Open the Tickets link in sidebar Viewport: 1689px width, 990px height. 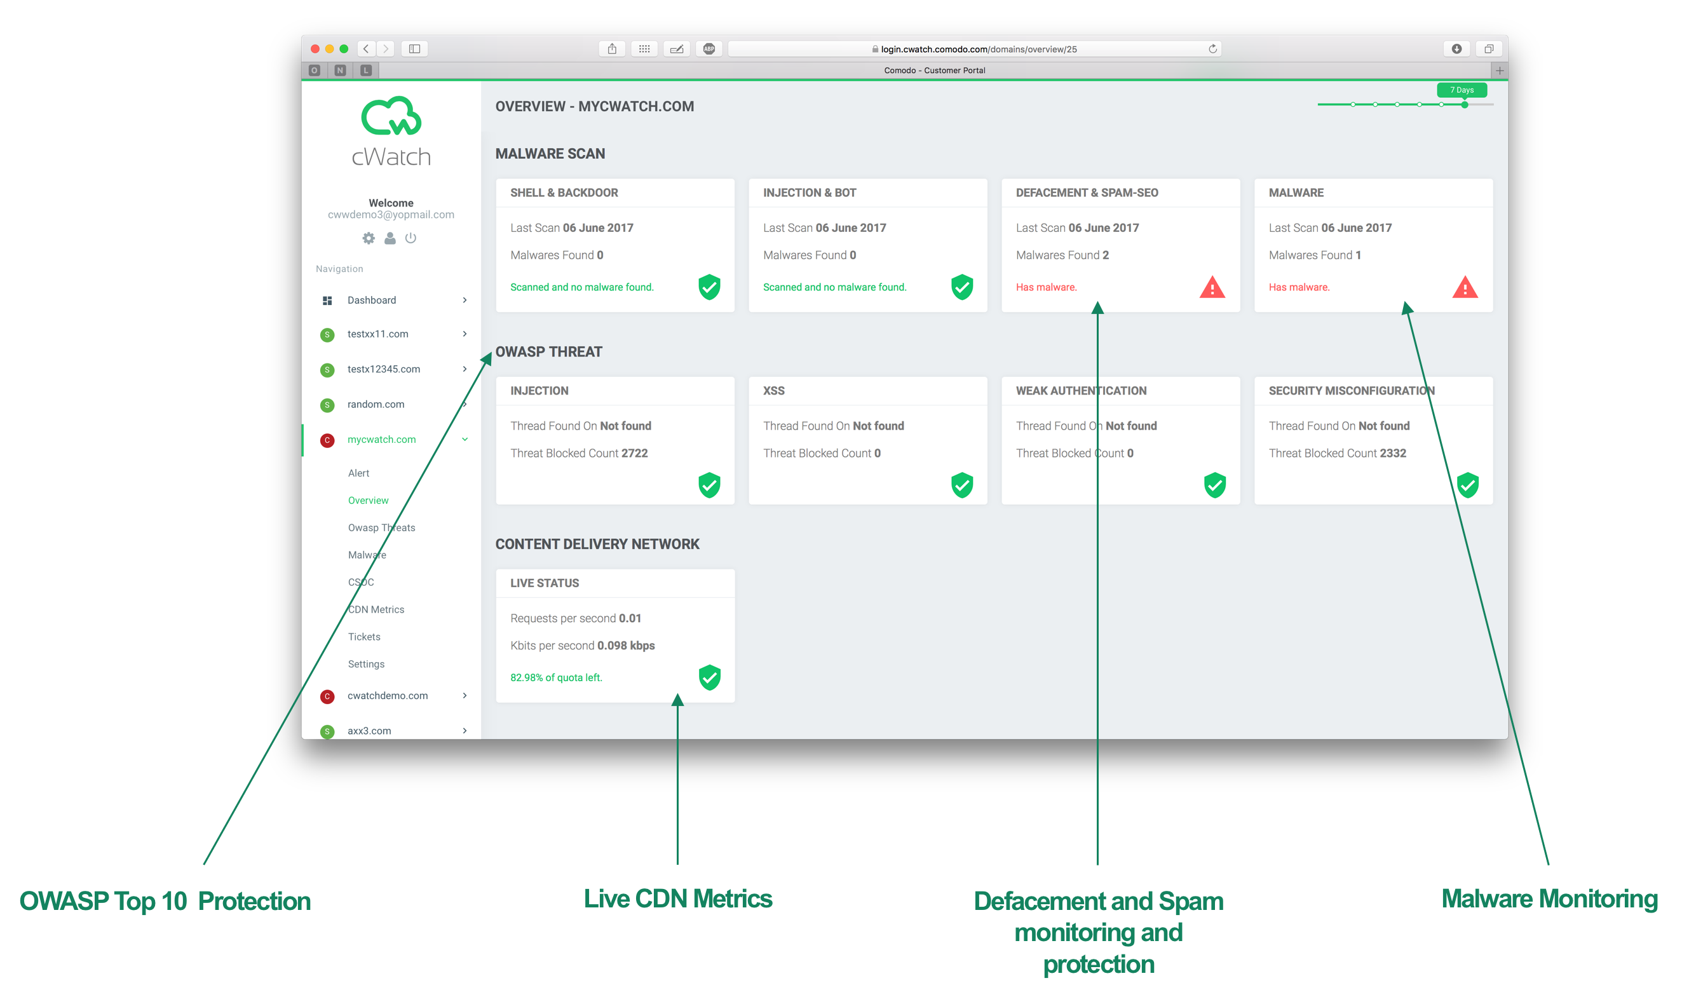[364, 637]
